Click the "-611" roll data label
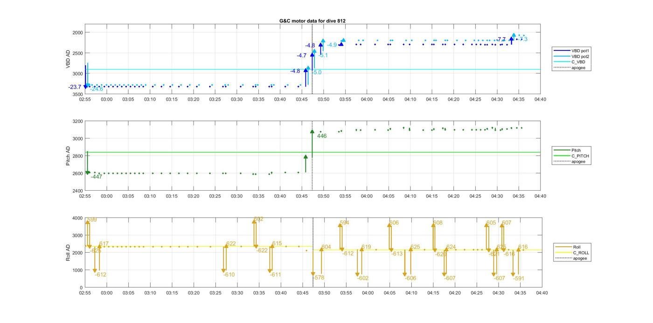This screenshot has width=653, height=323. click(276, 275)
